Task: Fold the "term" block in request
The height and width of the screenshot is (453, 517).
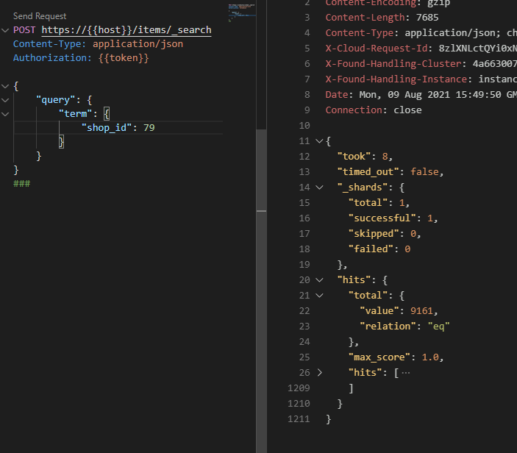Action: [5, 114]
